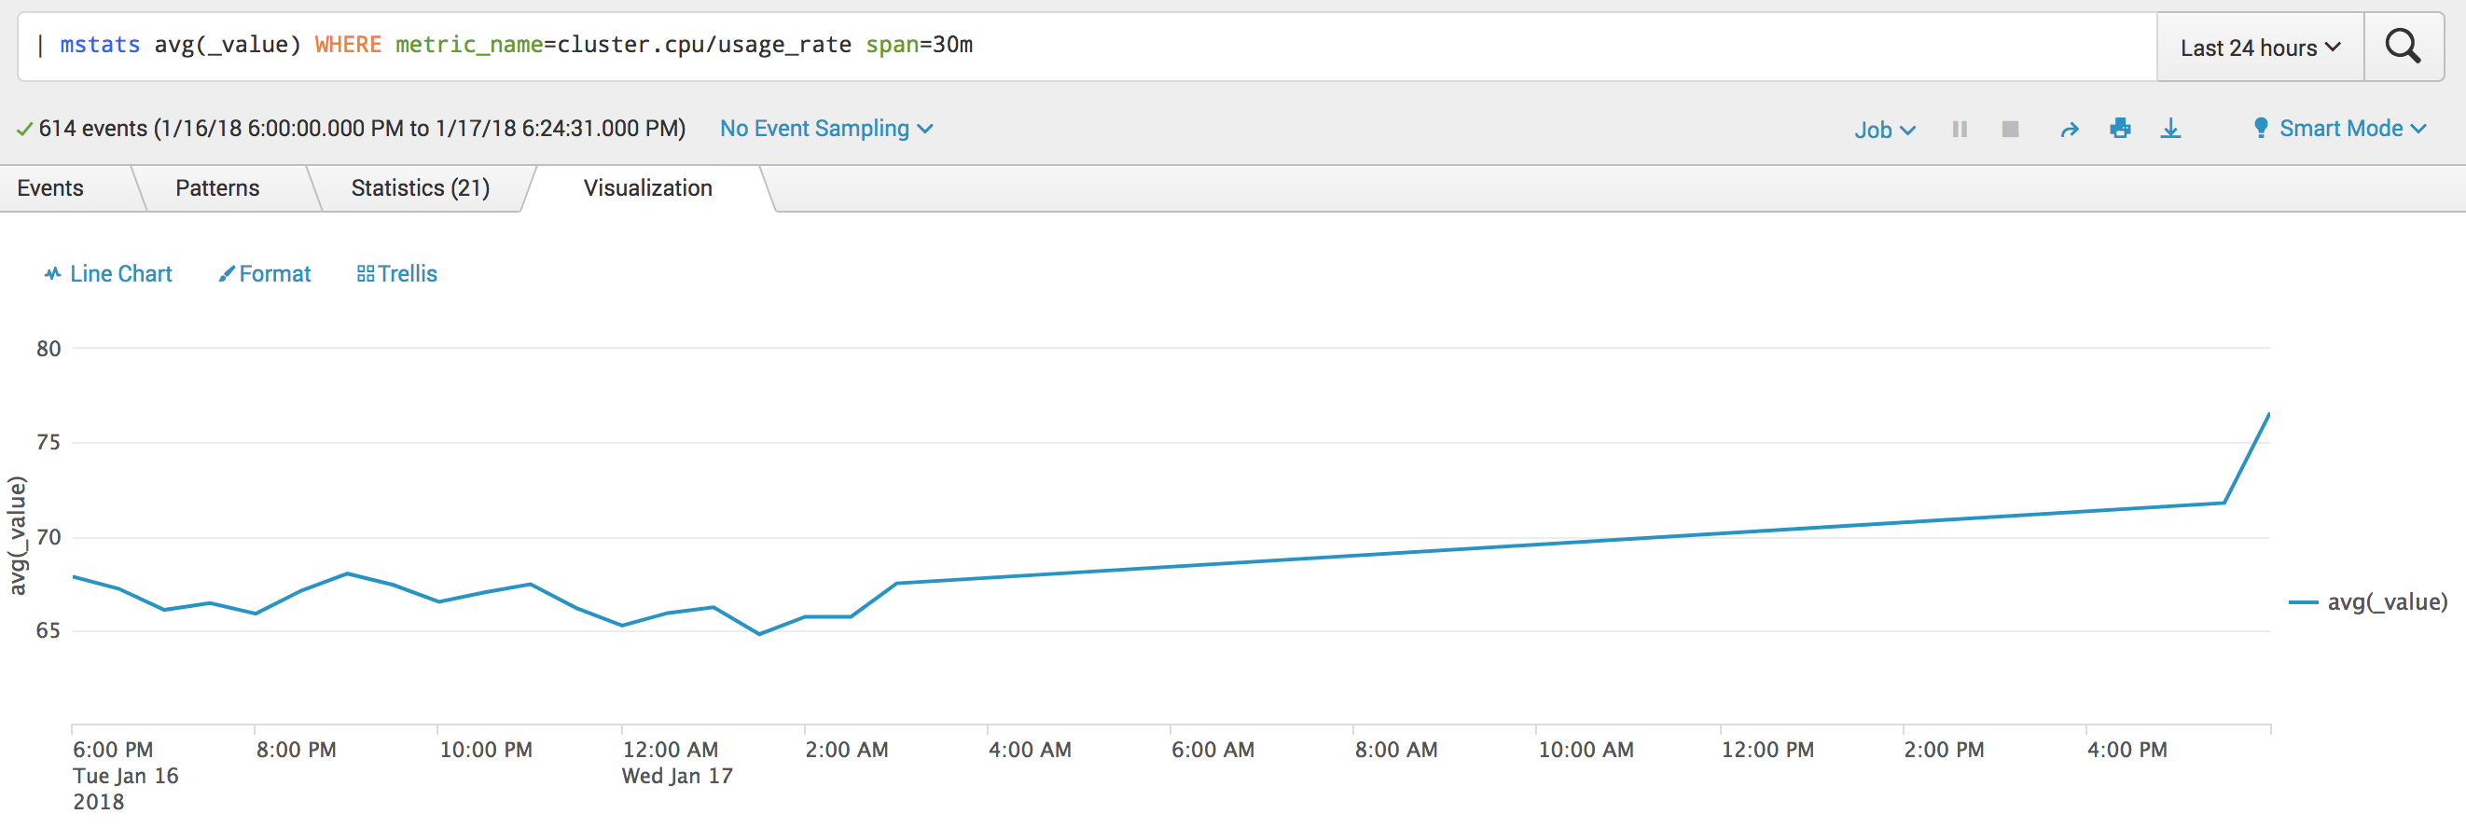Switch to the Patterns tab
Viewport: 2466px width, 828px height.
[217, 187]
